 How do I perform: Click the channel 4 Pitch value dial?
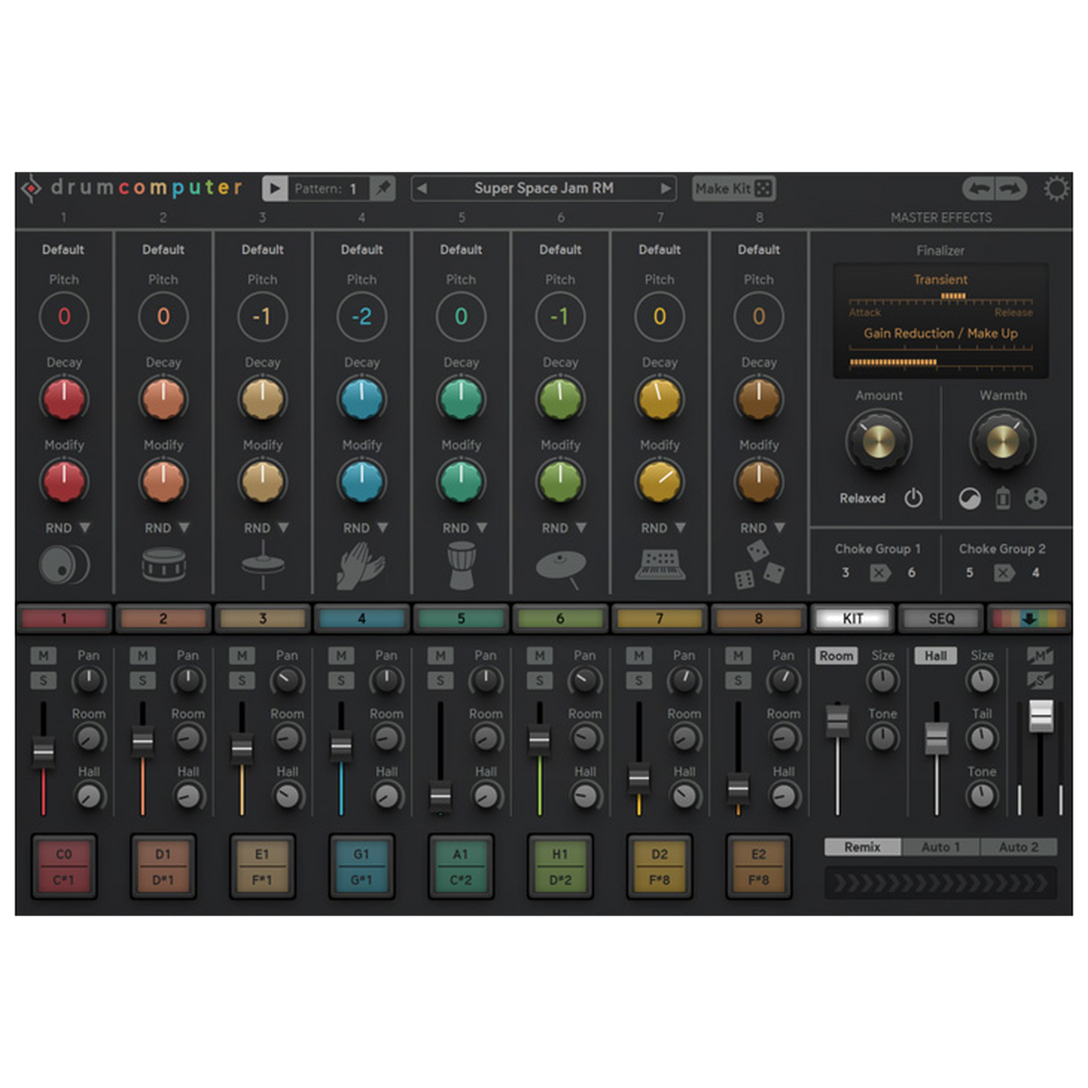[x=361, y=316]
